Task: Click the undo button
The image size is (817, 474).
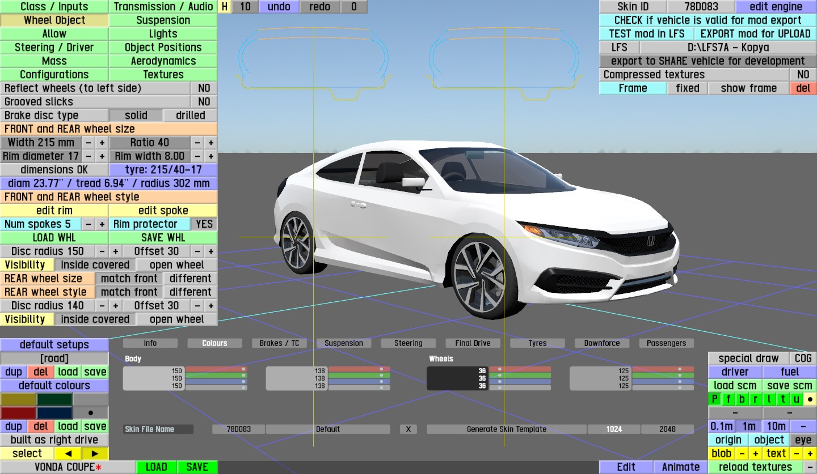Action: click(279, 7)
